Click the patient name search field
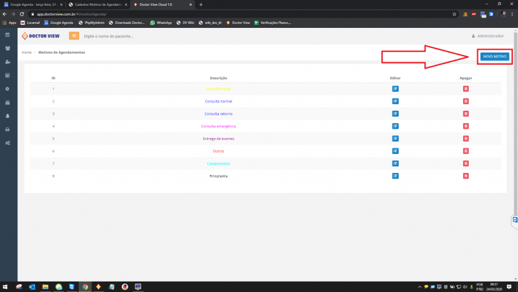The height and width of the screenshot is (292, 518). [x=129, y=36]
